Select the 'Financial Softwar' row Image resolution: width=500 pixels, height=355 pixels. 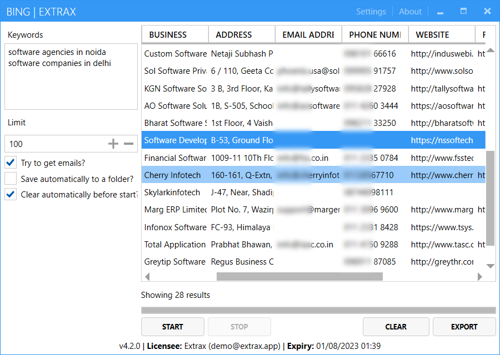coord(314,158)
